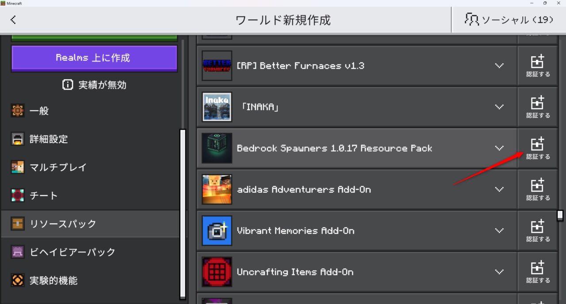Image resolution: width=566 pixels, height=304 pixels.
Task: Click the Multiplayer faces icon
Action: pyautogui.click(x=18, y=167)
